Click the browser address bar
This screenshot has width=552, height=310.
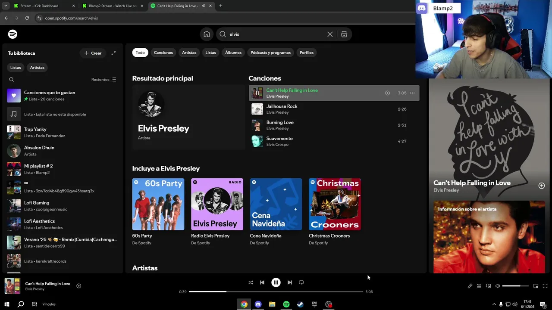[x=224, y=18]
